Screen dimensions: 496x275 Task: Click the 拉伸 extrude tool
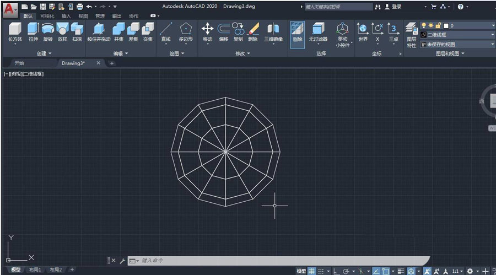33,33
